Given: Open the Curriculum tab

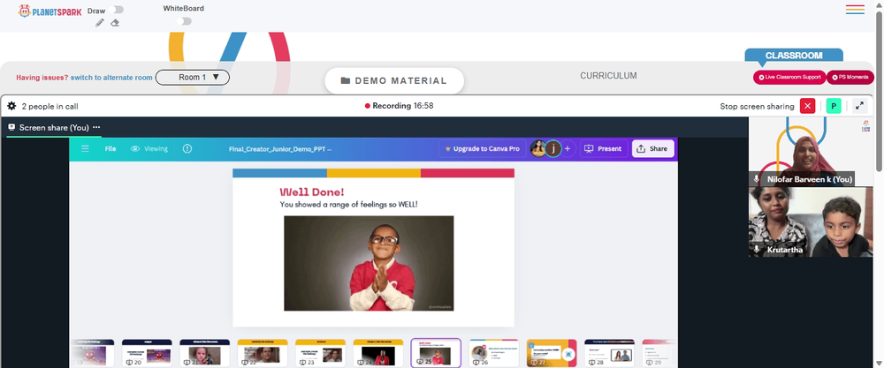Looking at the screenshot, I should [608, 75].
